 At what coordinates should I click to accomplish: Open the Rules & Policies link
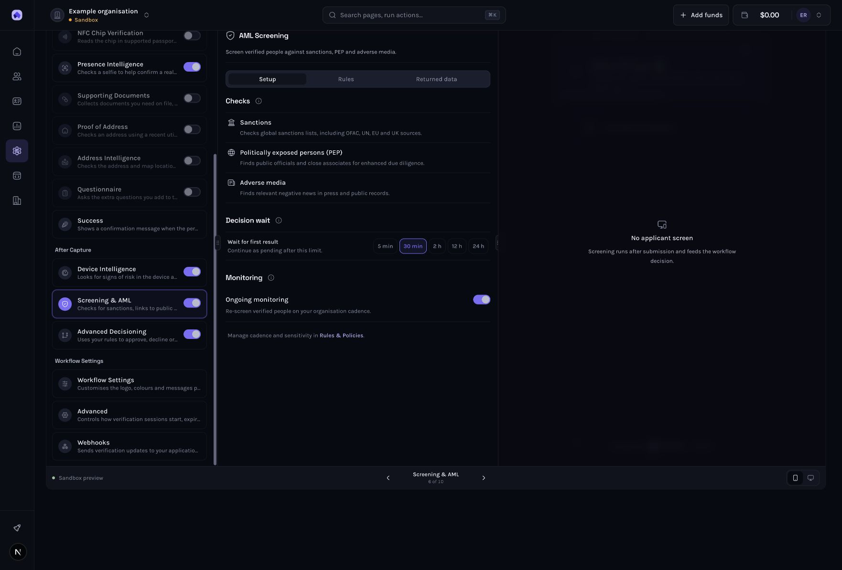tap(341, 336)
